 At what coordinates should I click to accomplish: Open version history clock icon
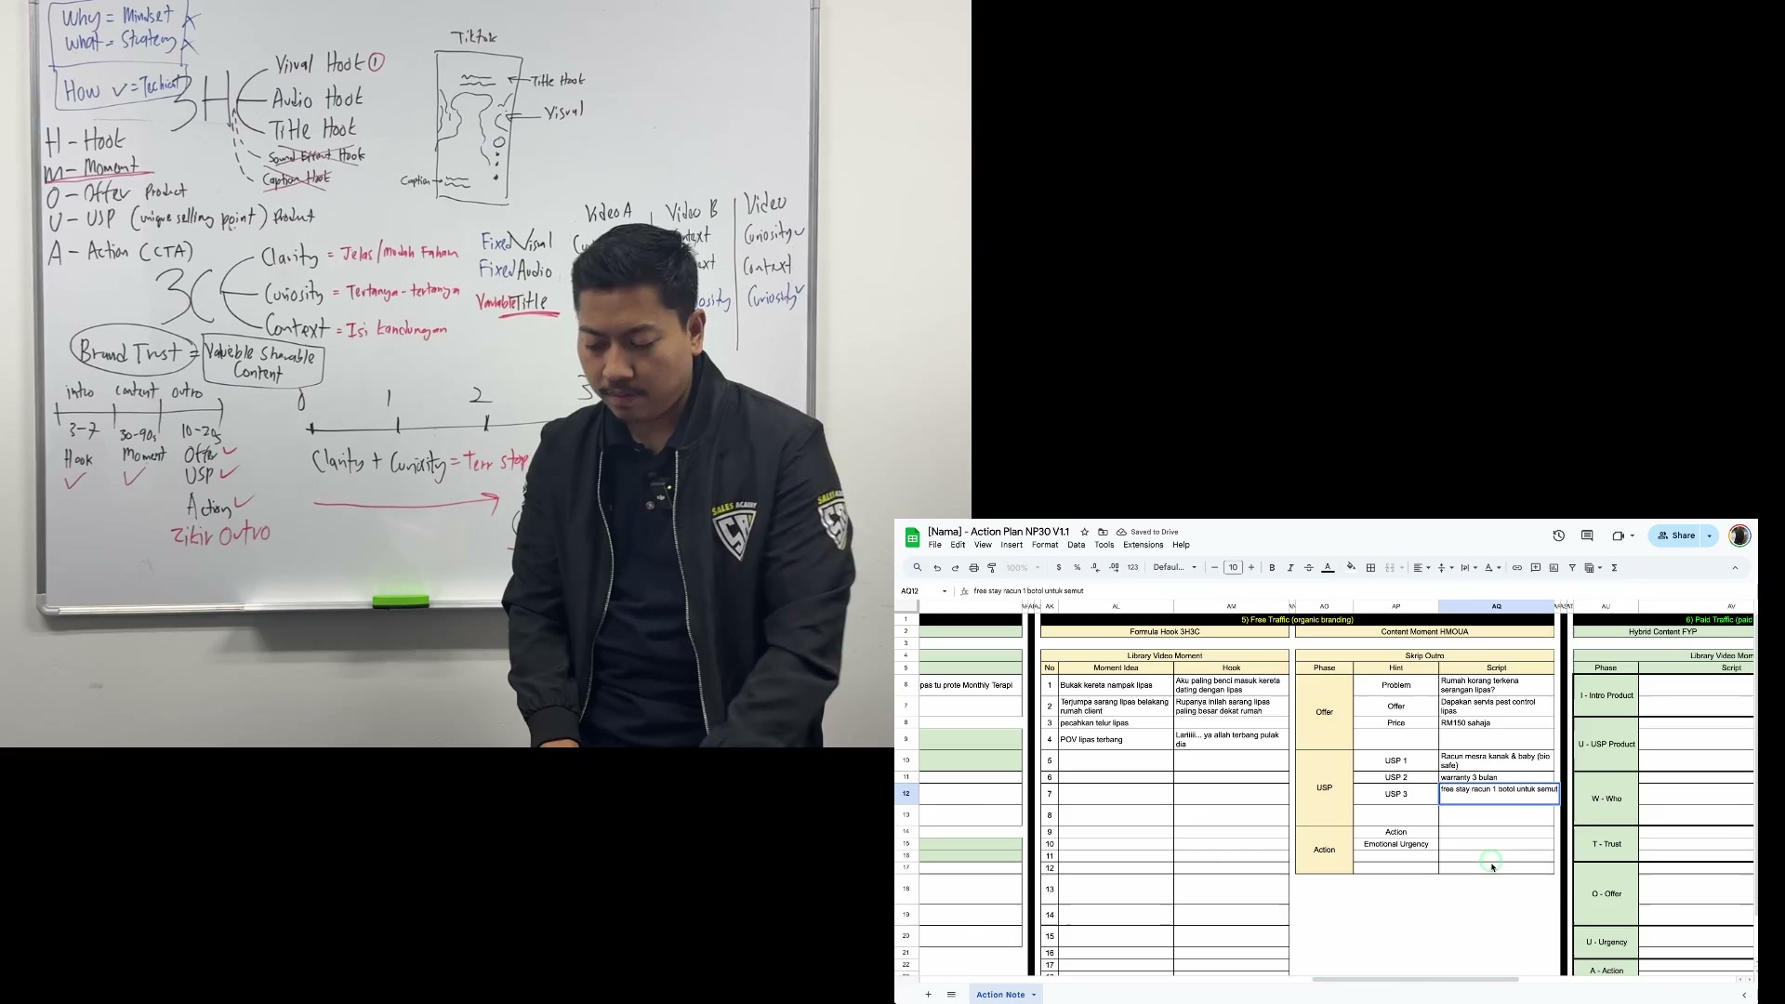coord(1559,535)
